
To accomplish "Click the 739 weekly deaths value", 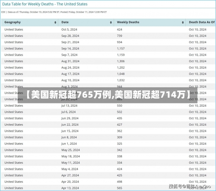I will pyautogui.click(x=120, y=36).
